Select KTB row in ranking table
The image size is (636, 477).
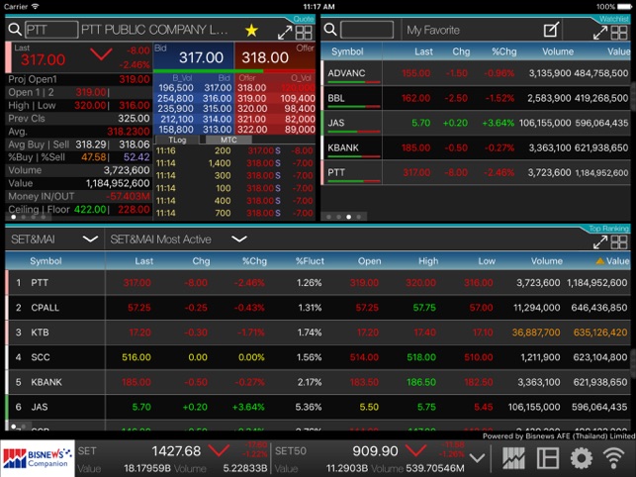click(318, 333)
